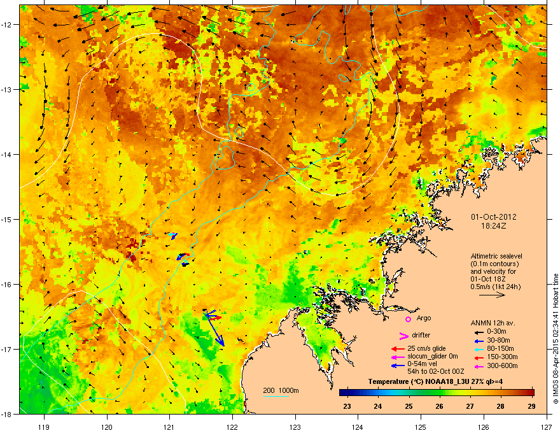Viewport: 560px width, 433px height.
Task: Click the latitude tick label '-16'
Action: pyautogui.click(x=7, y=285)
